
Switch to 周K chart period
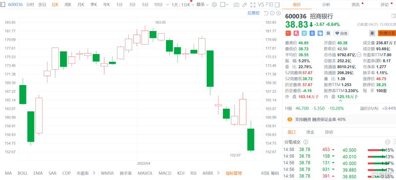pyautogui.click(x=68, y=5)
